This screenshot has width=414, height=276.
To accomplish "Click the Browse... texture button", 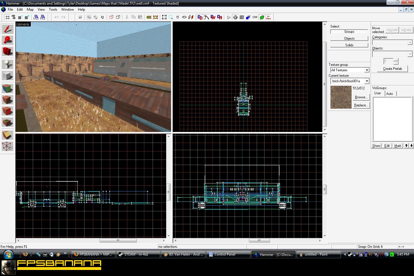I will tap(361, 97).
